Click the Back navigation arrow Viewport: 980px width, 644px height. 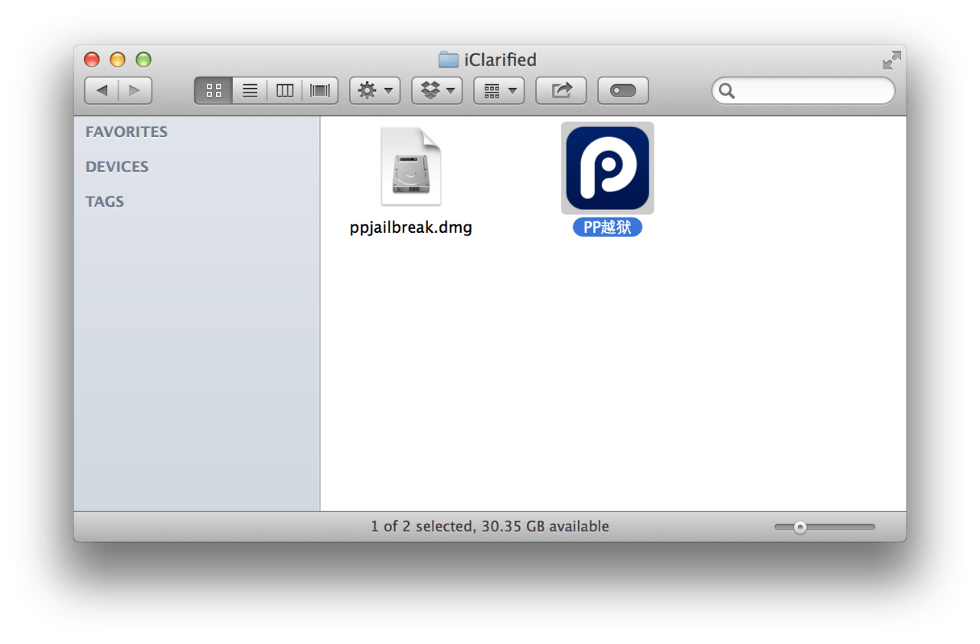[x=102, y=90]
